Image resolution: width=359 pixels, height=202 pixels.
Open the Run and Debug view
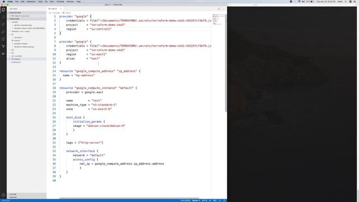(x=3, y=31)
